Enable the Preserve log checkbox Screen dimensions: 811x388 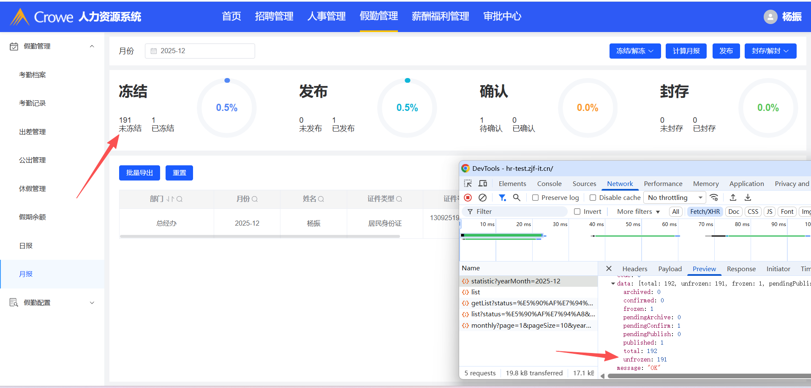(535, 198)
